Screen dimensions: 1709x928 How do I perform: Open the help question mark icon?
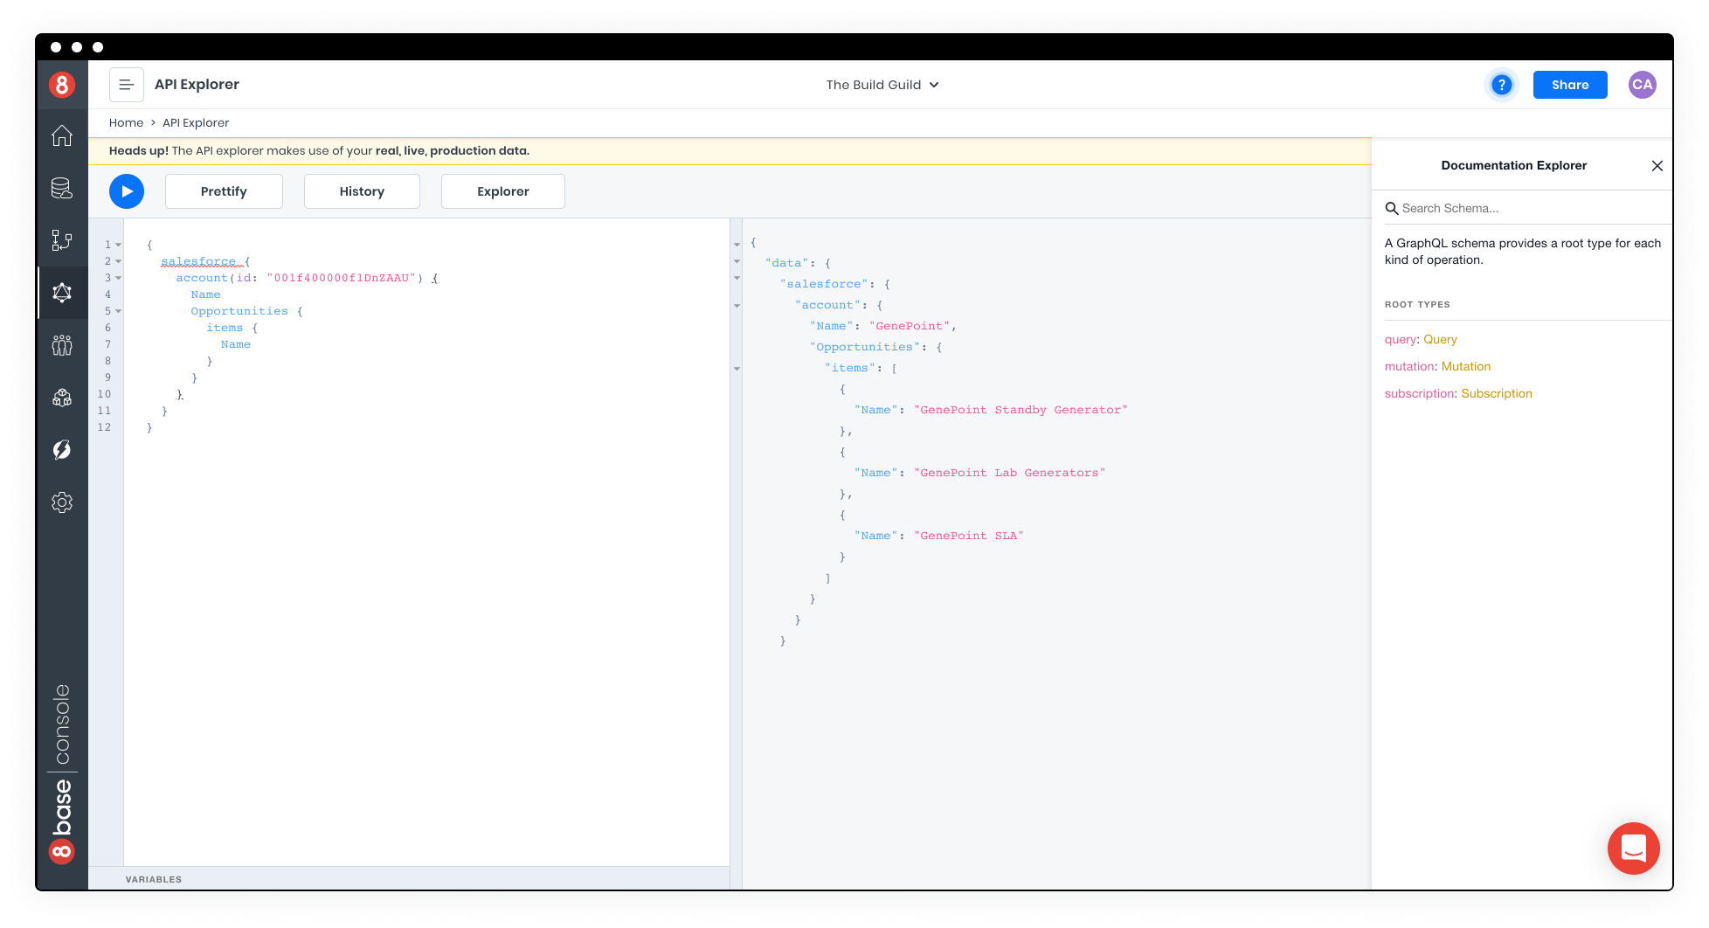(x=1502, y=85)
